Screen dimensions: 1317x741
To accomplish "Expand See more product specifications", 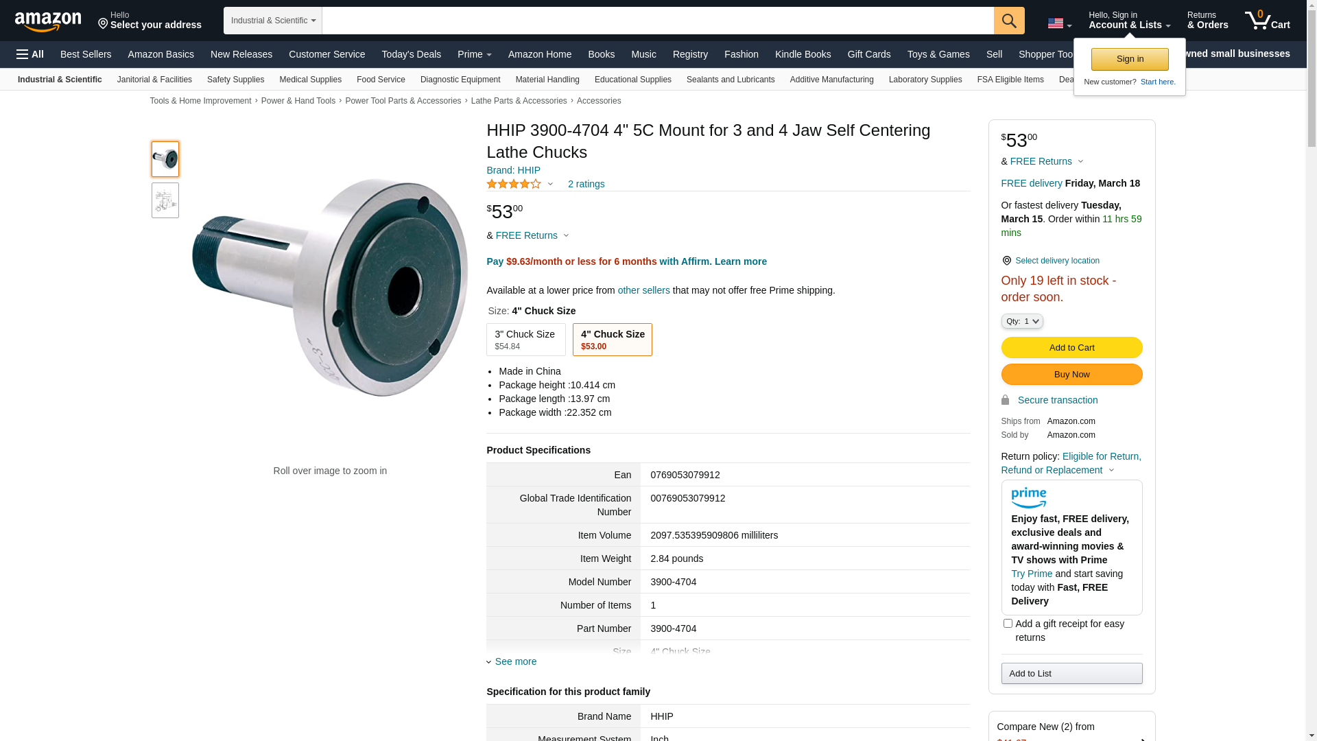I will click(515, 661).
